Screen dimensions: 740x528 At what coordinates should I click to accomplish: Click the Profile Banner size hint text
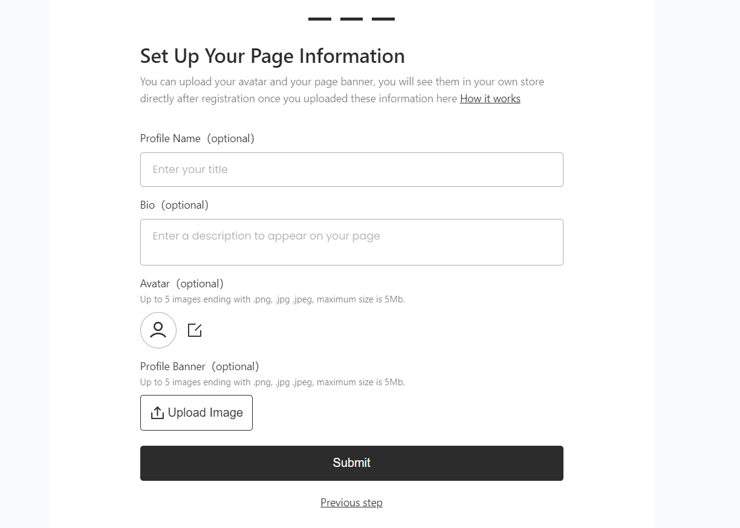pos(272,382)
